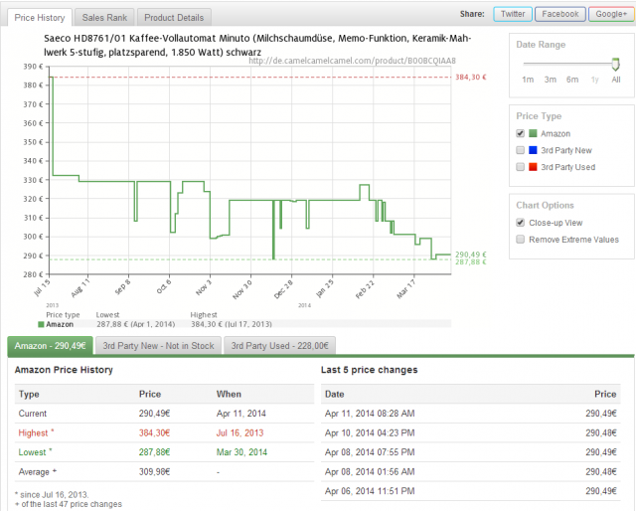Screen dimensions: 636x511
Task: Uncheck the Amazon price type checkbox
Action: [x=520, y=133]
